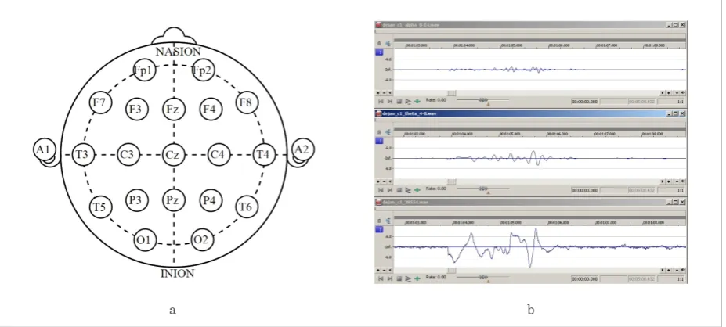Select the edit tool icon in raw signal window
726x327 pixels.
click(x=388, y=221)
